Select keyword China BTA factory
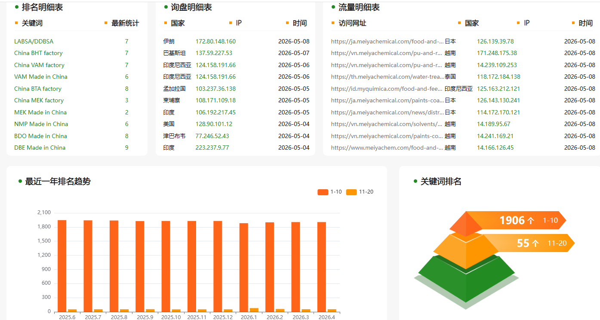600x320 pixels. click(38, 89)
